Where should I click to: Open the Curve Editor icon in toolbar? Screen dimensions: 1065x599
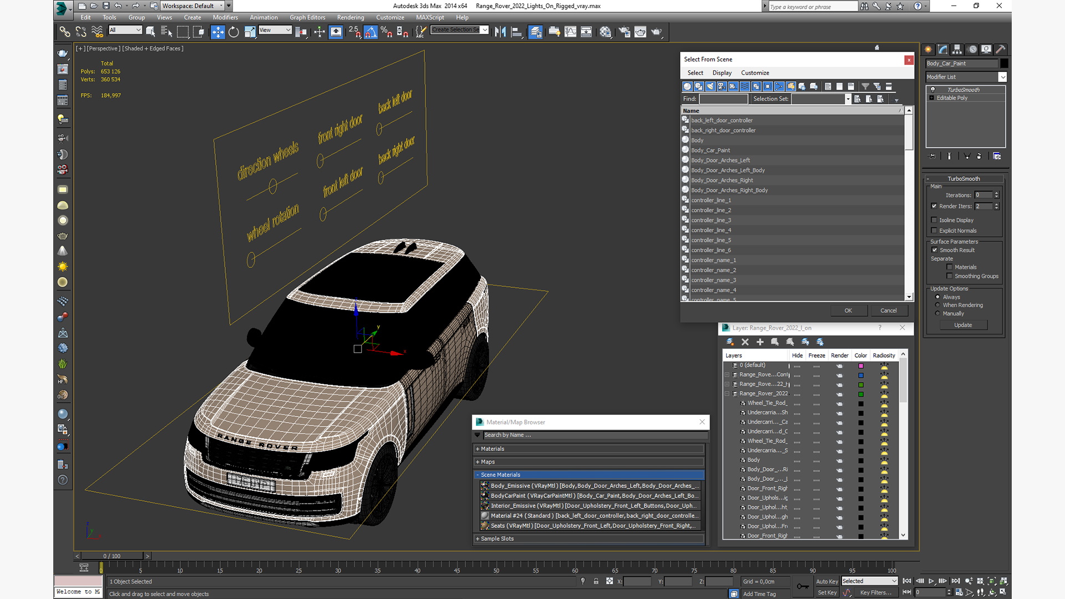click(x=570, y=32)
